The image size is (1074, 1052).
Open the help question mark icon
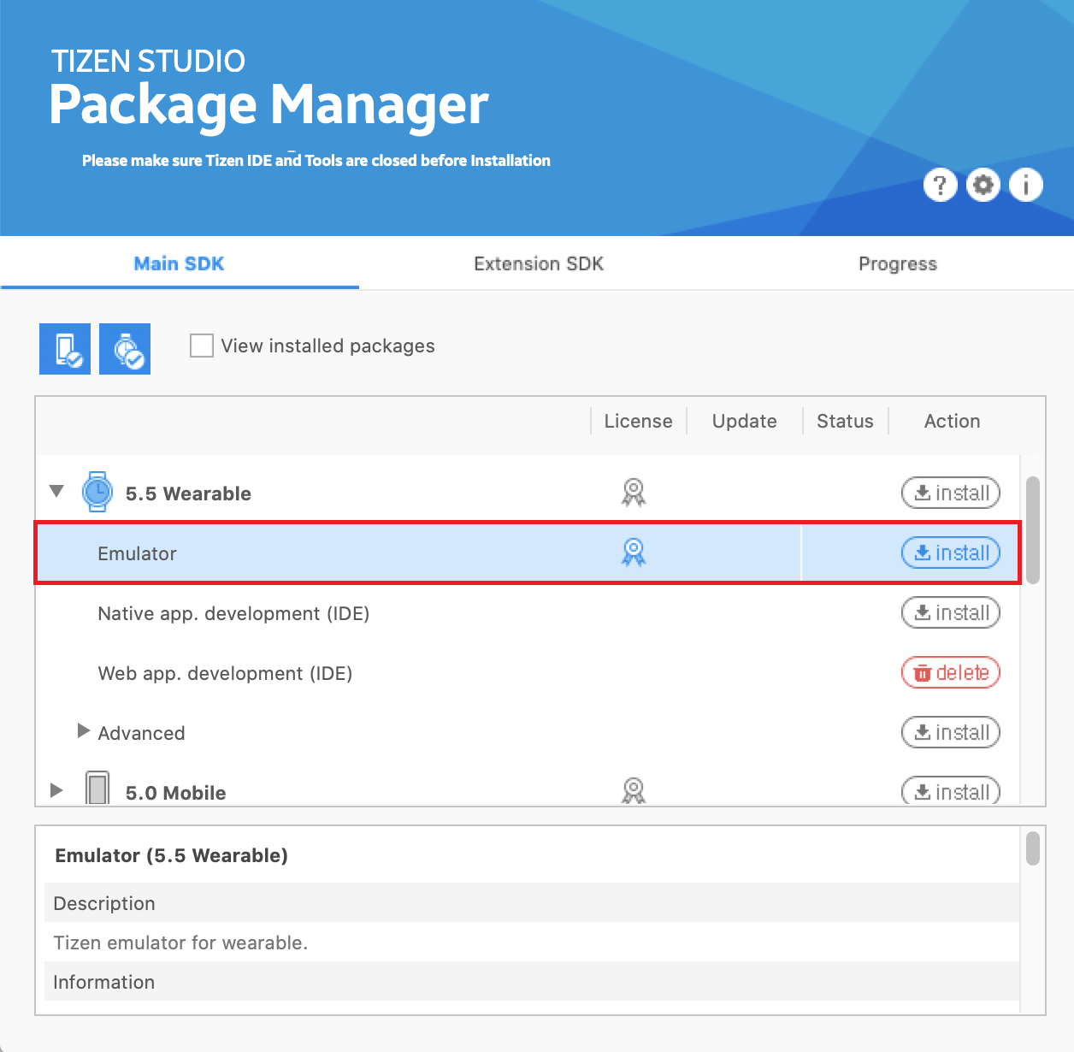click(940, 185)
